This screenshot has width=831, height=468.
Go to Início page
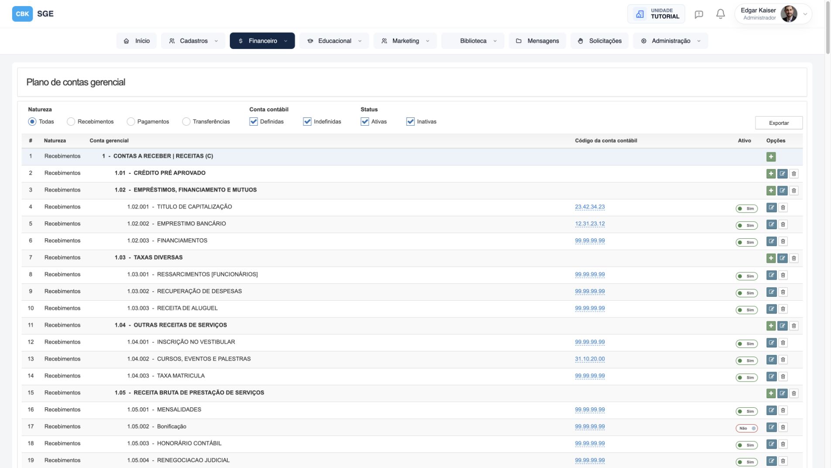click(137, 41)
